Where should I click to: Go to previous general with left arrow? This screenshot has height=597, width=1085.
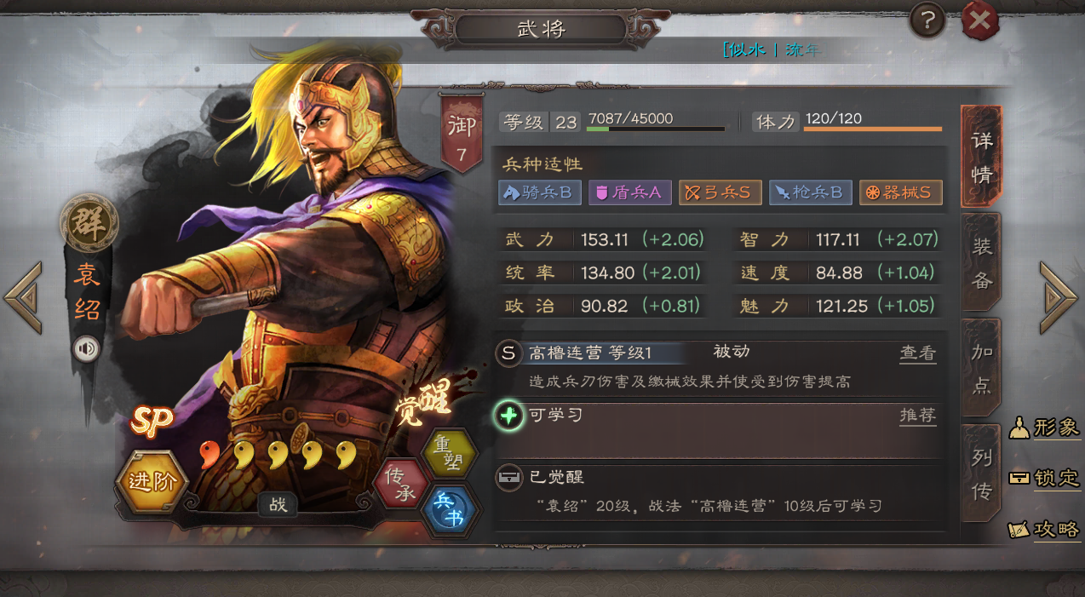tap(23, 297)
